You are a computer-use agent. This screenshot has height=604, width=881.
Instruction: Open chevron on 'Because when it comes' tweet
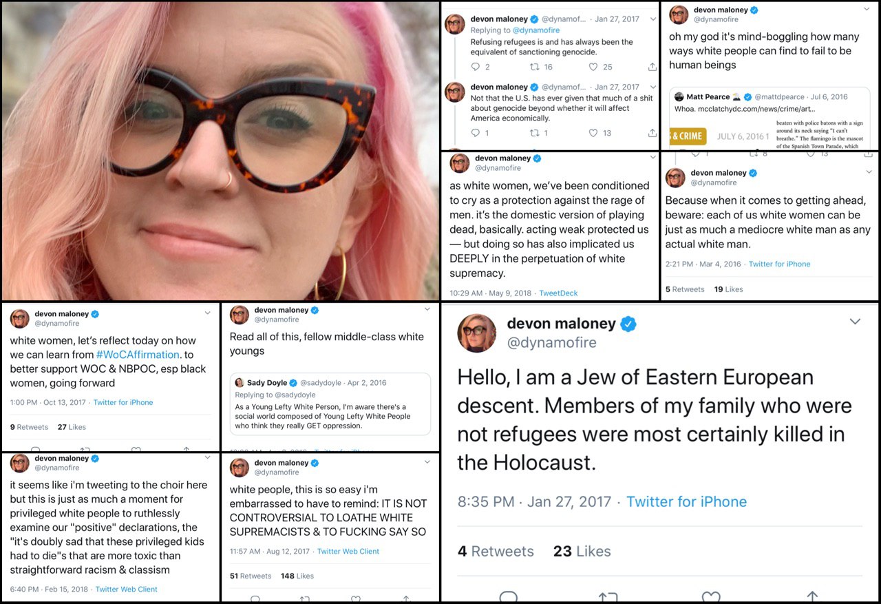pos(868,172)
